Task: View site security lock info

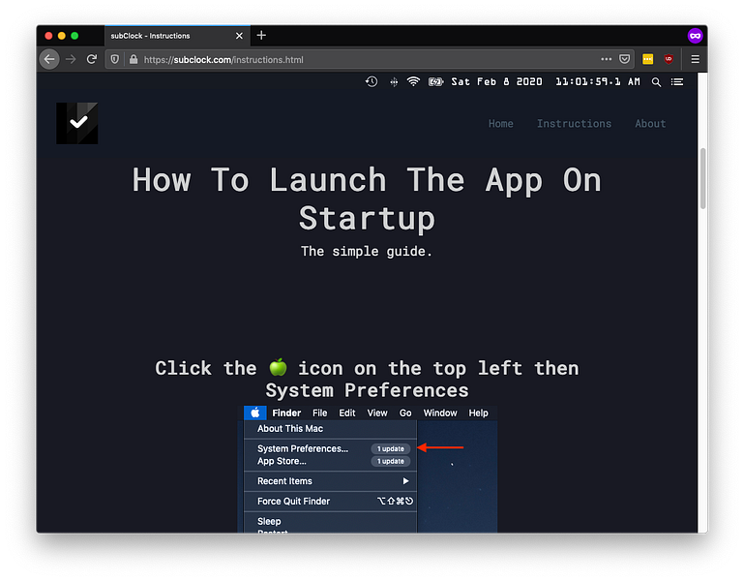Action: (x=134, y=59)
